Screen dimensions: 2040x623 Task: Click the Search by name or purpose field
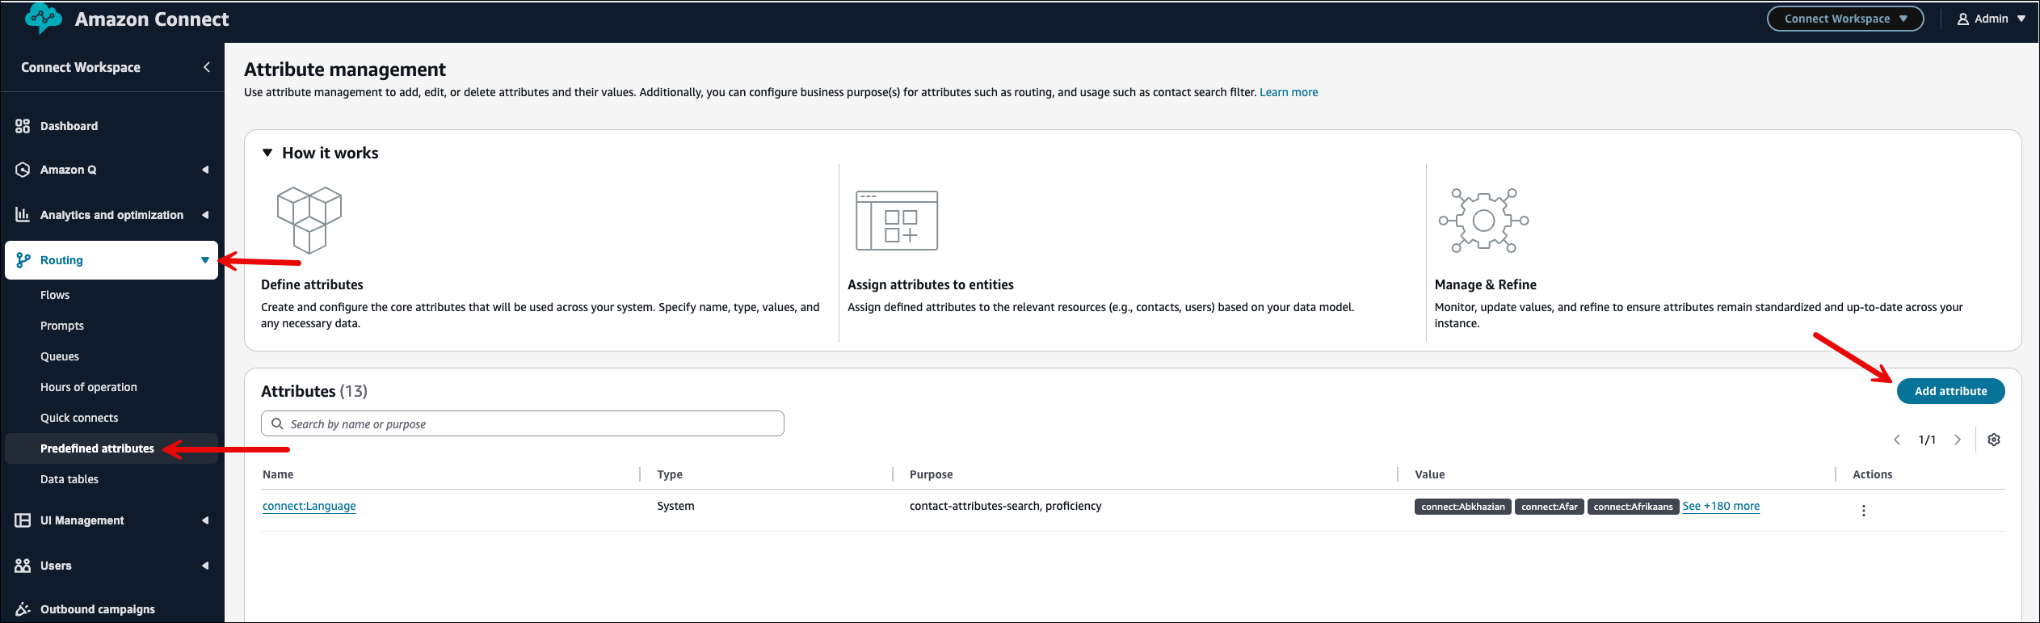click(522, 423)
